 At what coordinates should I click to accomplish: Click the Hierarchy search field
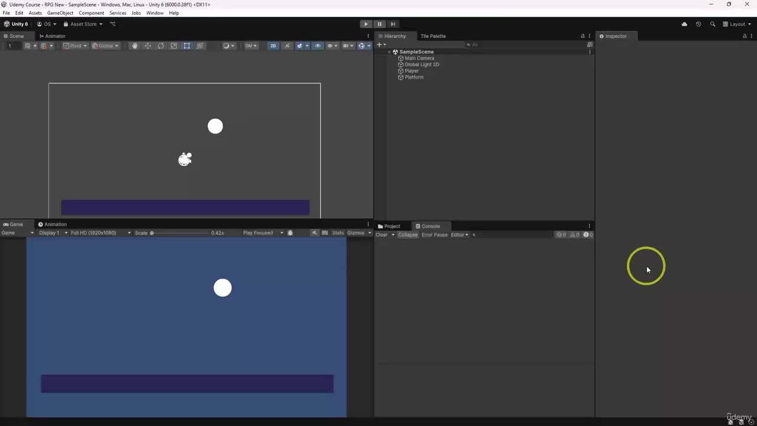pos(524,44)
